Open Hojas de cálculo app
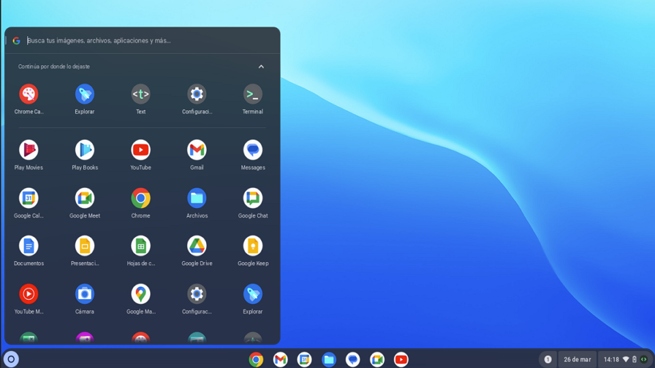655x368 pixels. [141, 246]
